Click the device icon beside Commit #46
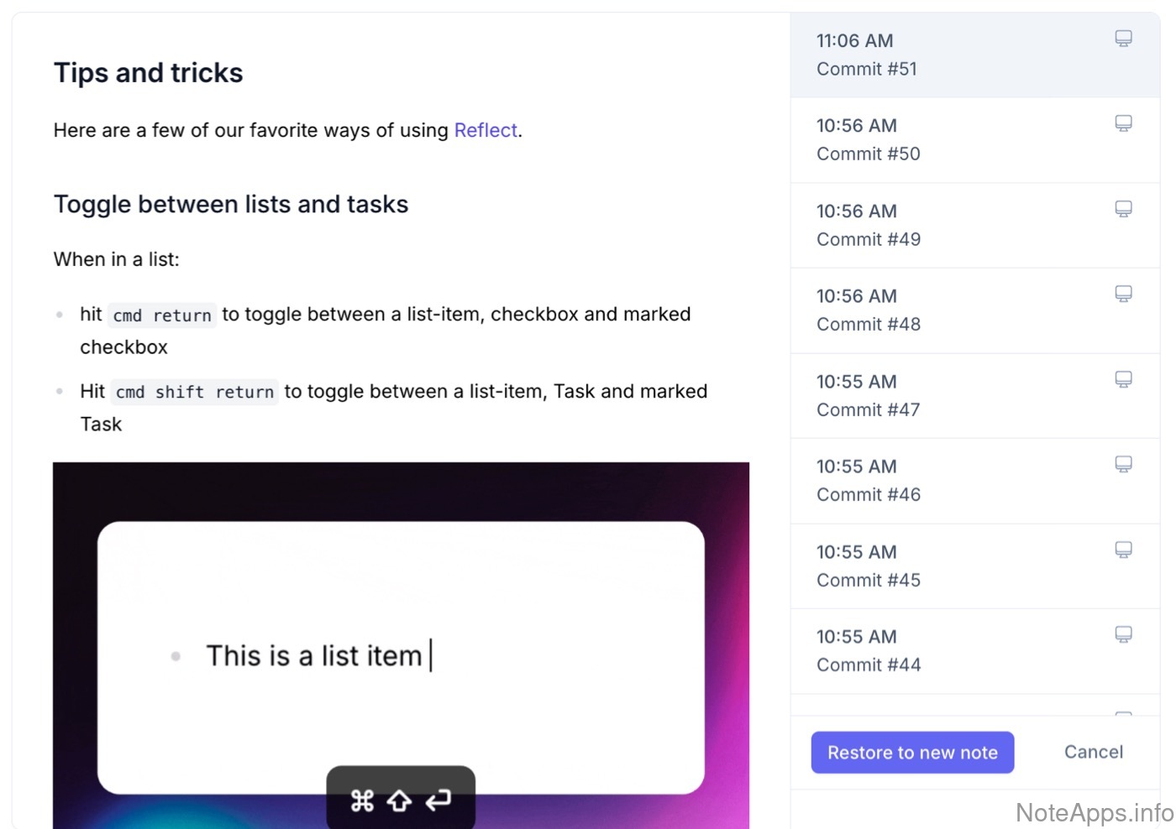 tap(1123, 464)
